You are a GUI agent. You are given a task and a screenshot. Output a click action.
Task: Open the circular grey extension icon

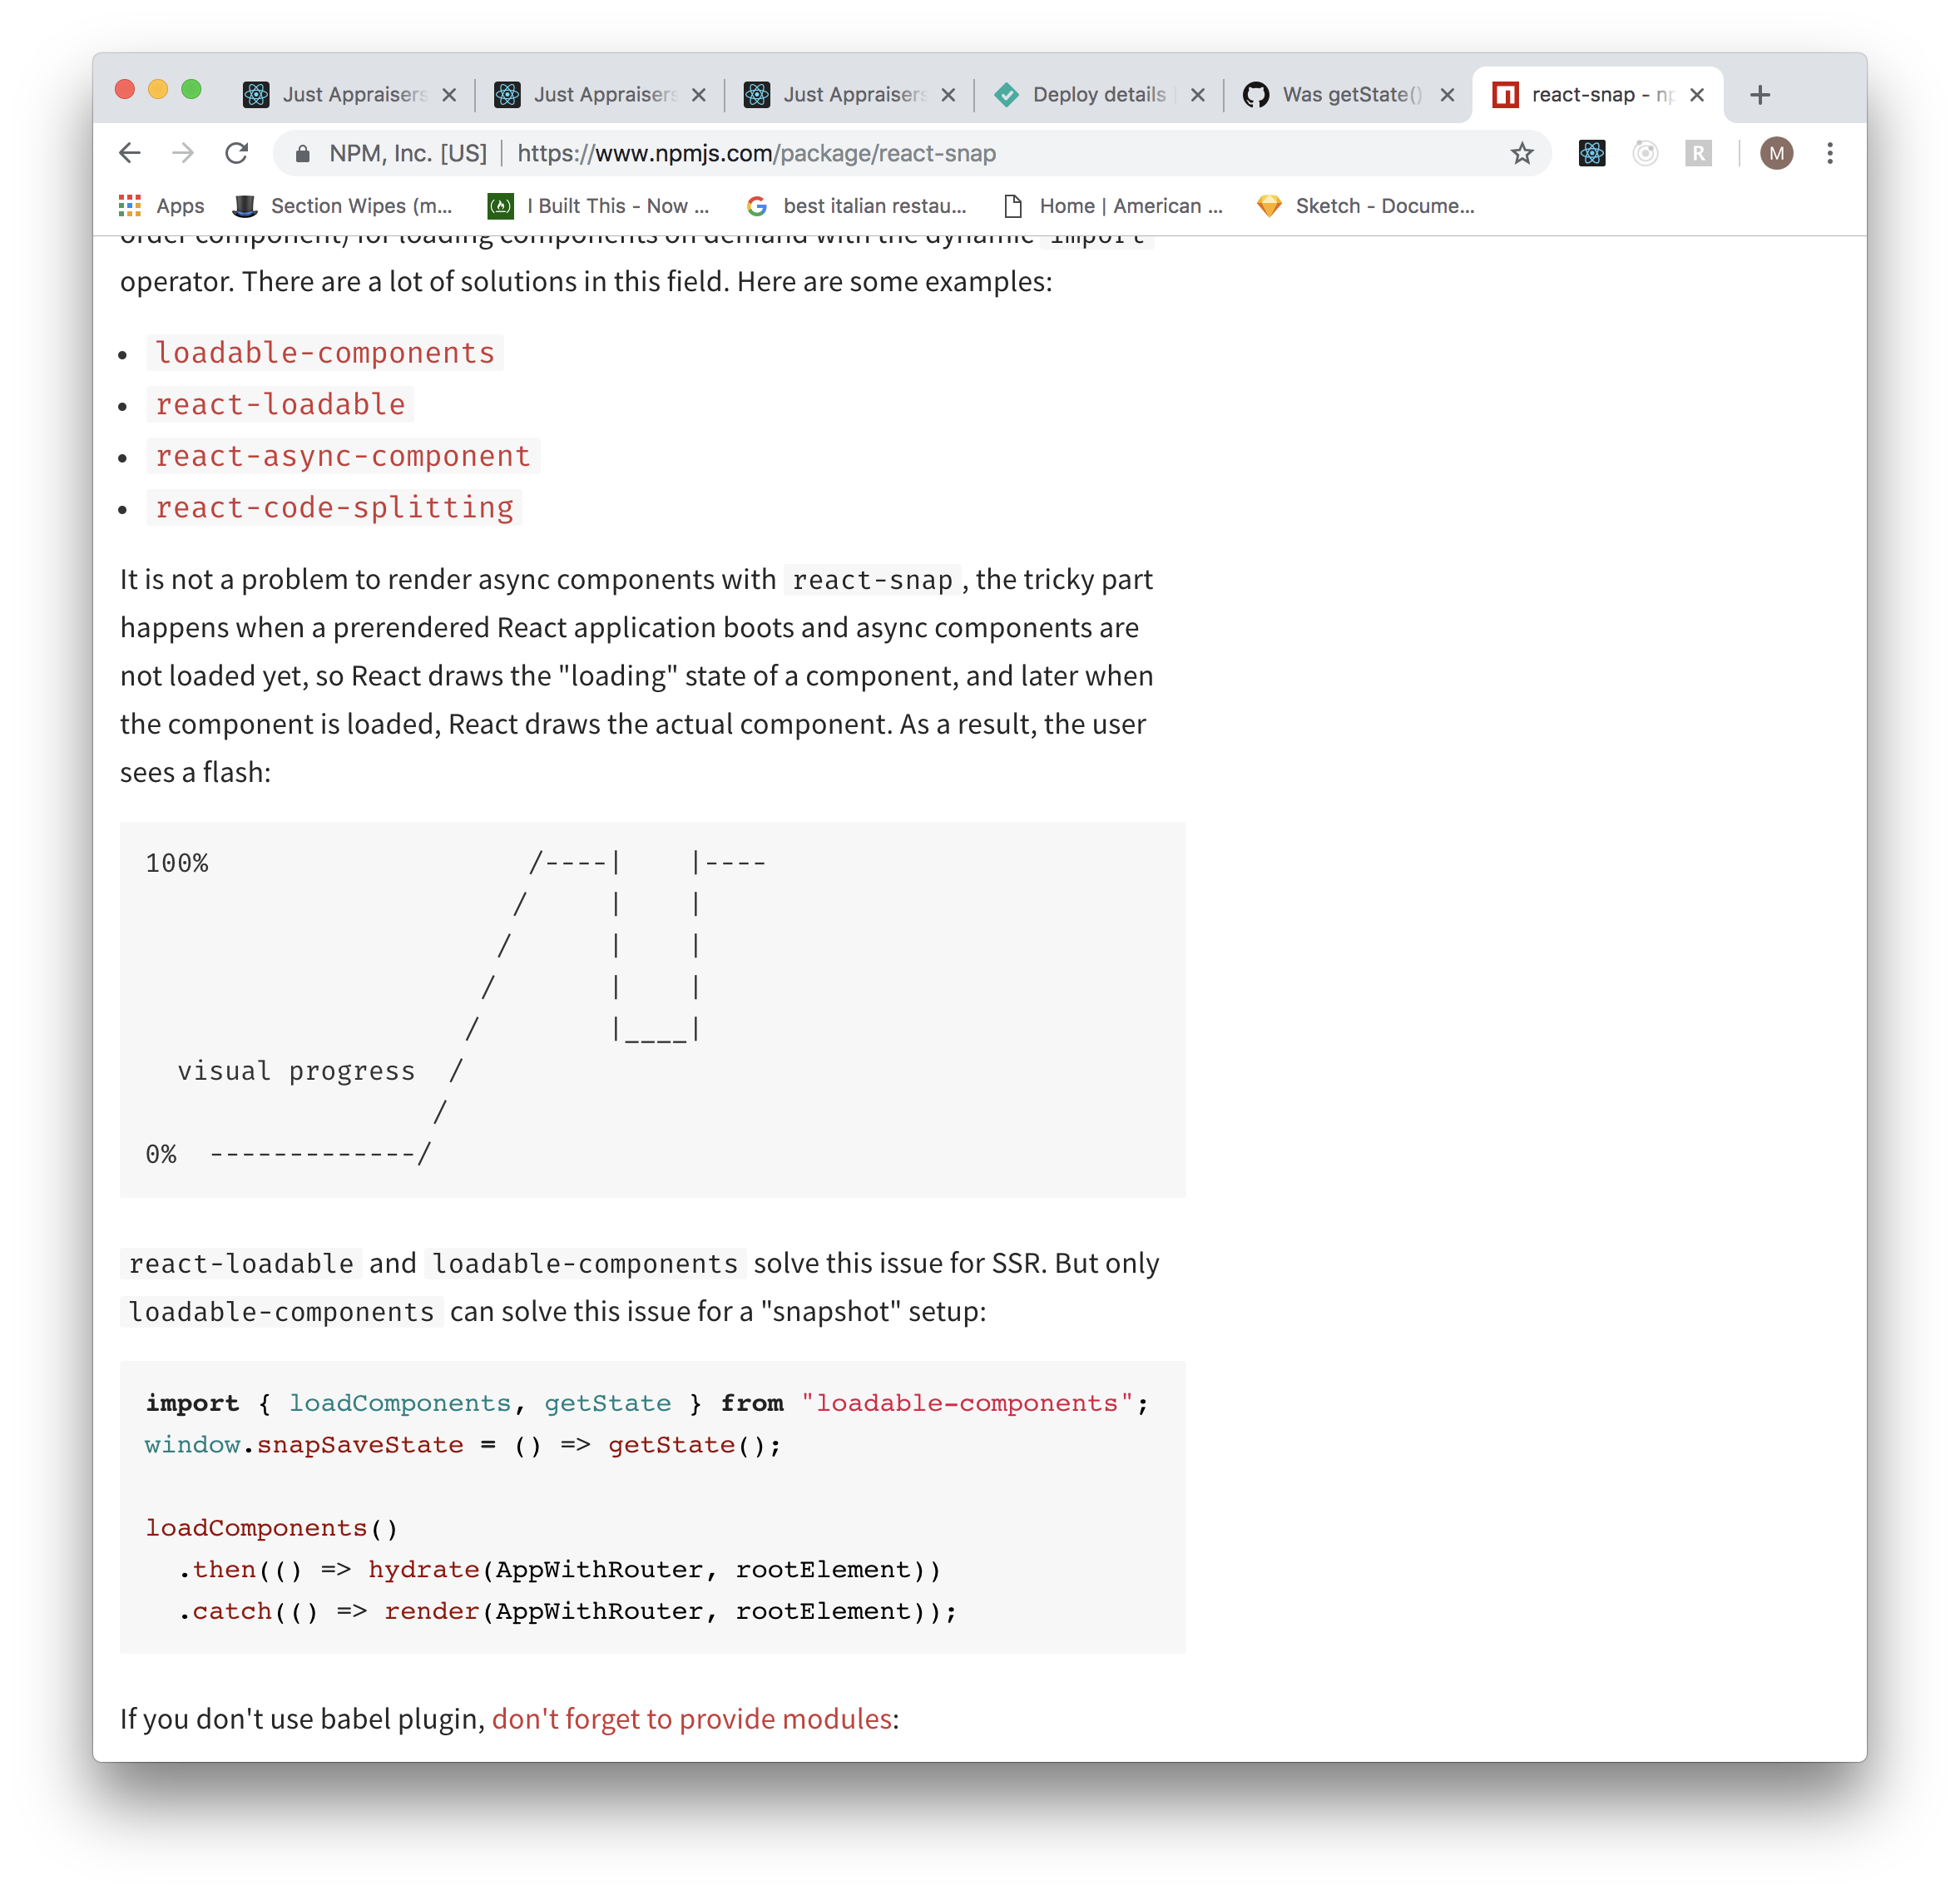pyautogui.click(x=1645, y=153)
